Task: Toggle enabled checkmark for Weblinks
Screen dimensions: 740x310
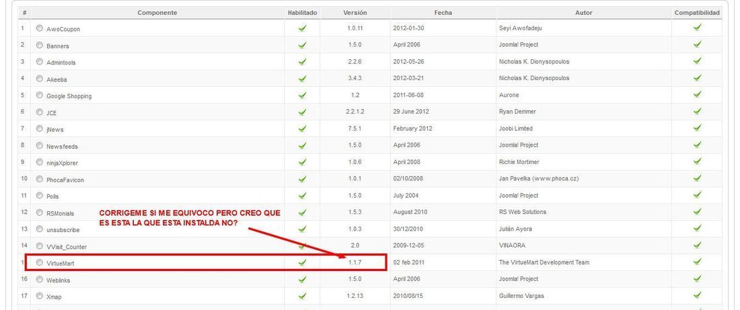Action: [x=303, y=279]
